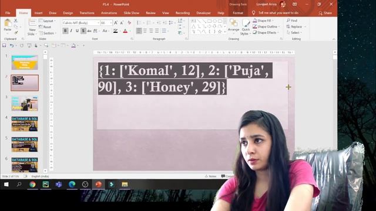Toggle Underline formatting
This screenshot has height=211, width=376.
tap(77, 31)
